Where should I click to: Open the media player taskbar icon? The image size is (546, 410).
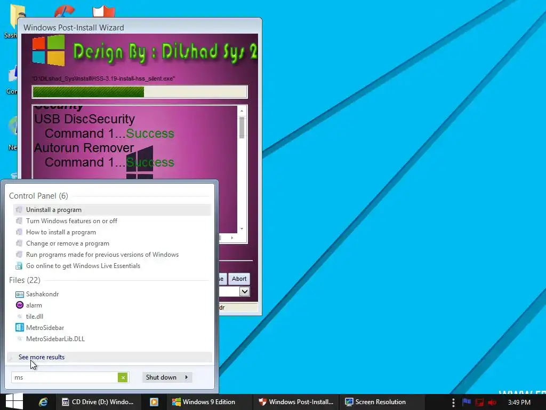154,402
